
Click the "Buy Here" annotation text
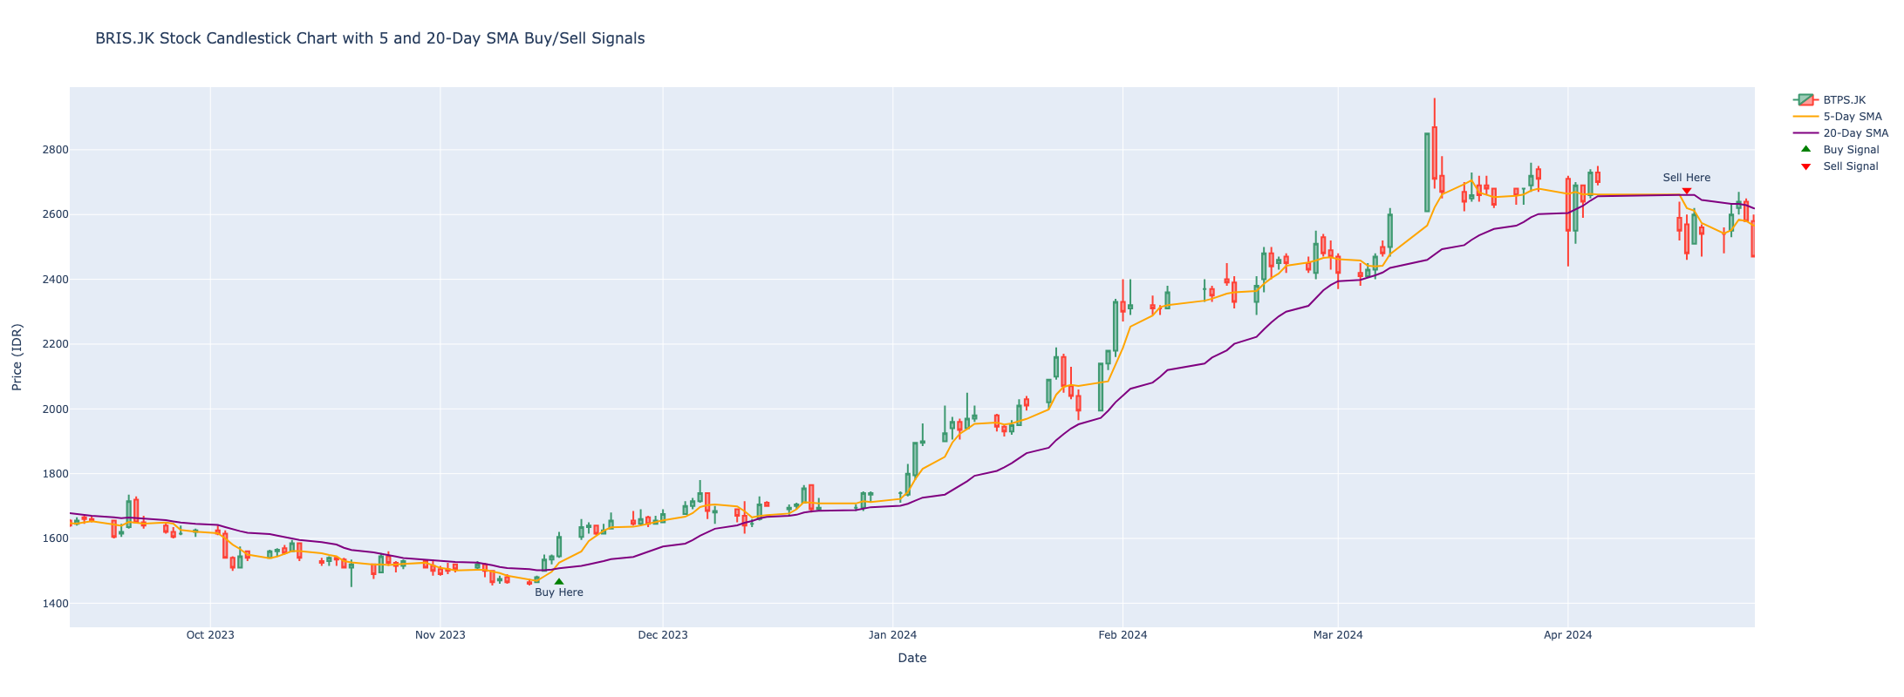click(559, 593)
